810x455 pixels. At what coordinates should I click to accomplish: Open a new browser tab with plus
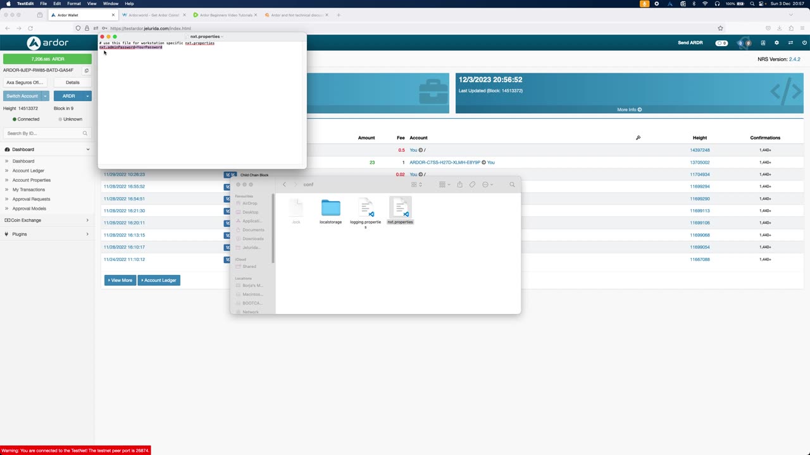339,15
